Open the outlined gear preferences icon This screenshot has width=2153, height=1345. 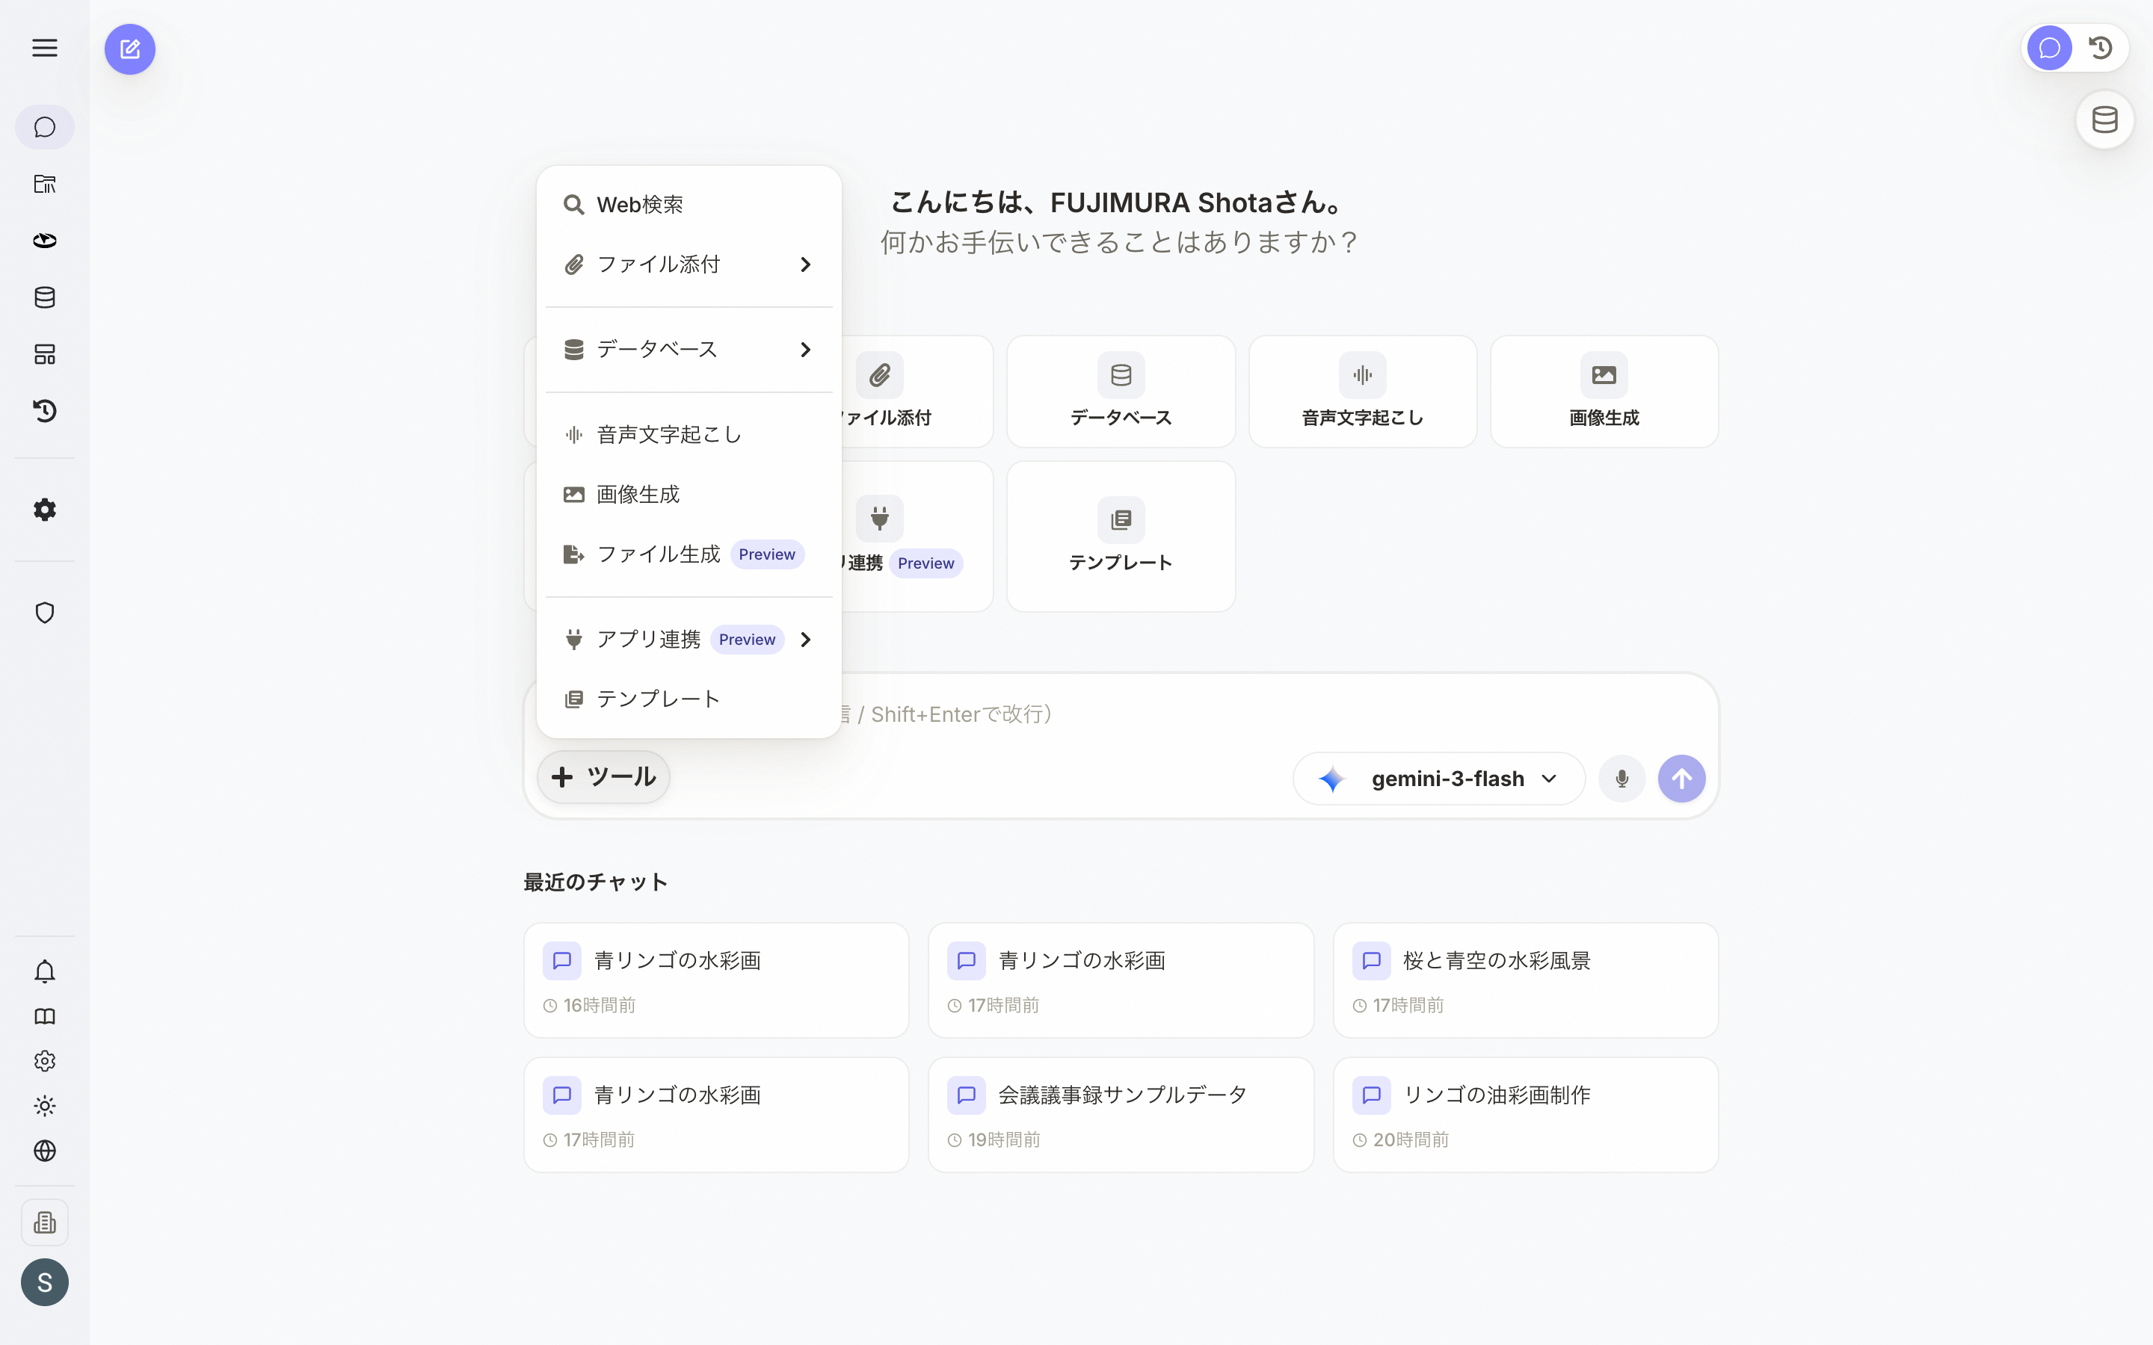click(x=45, y=1061)
